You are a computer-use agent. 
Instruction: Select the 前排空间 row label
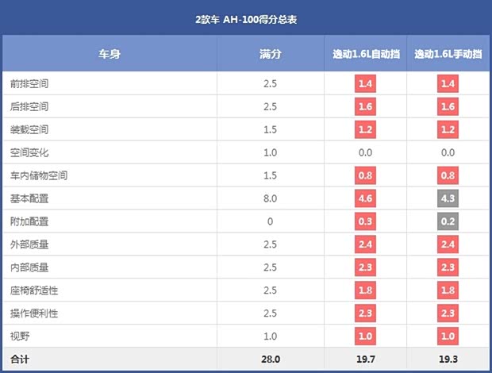pos(29,83)
